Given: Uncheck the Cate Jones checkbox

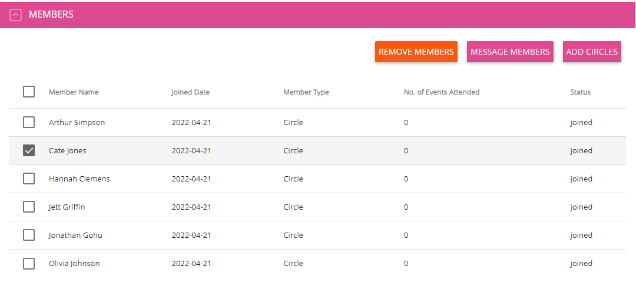Looking at the screenshot, I should coord(29,150).
